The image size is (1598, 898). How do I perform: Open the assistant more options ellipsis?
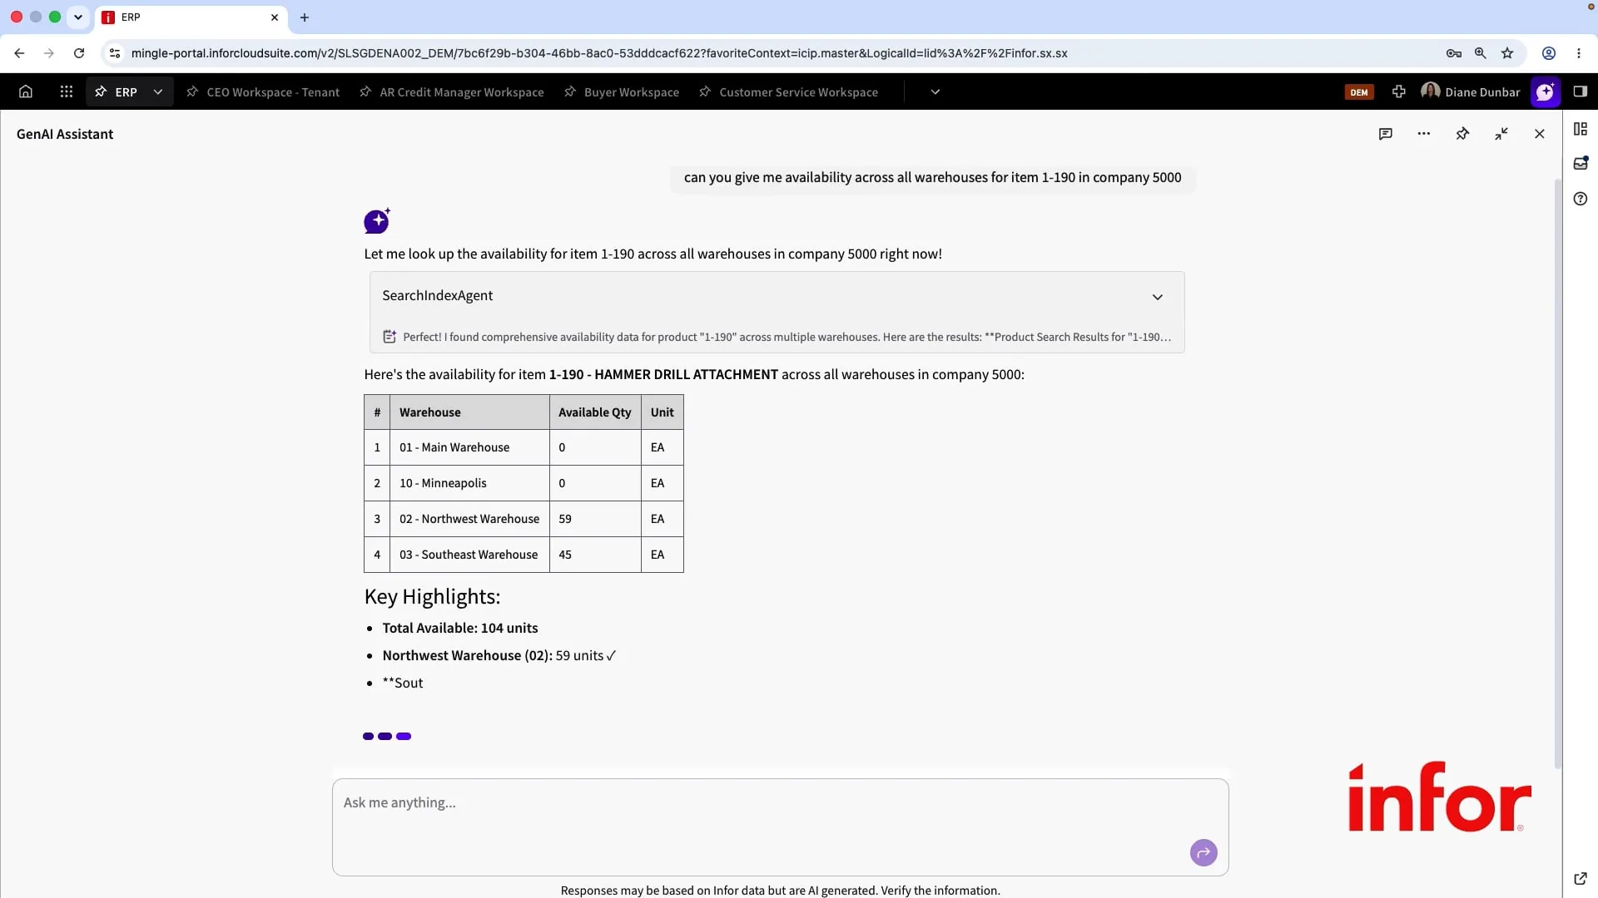(x=1424, y=134)
